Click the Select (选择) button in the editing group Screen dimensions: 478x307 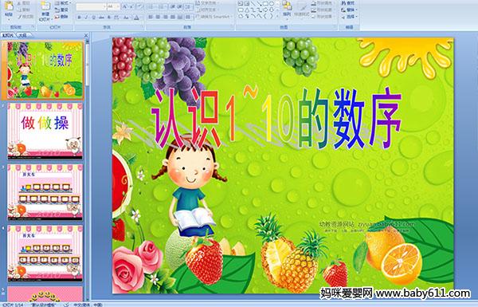pos(348,17)
